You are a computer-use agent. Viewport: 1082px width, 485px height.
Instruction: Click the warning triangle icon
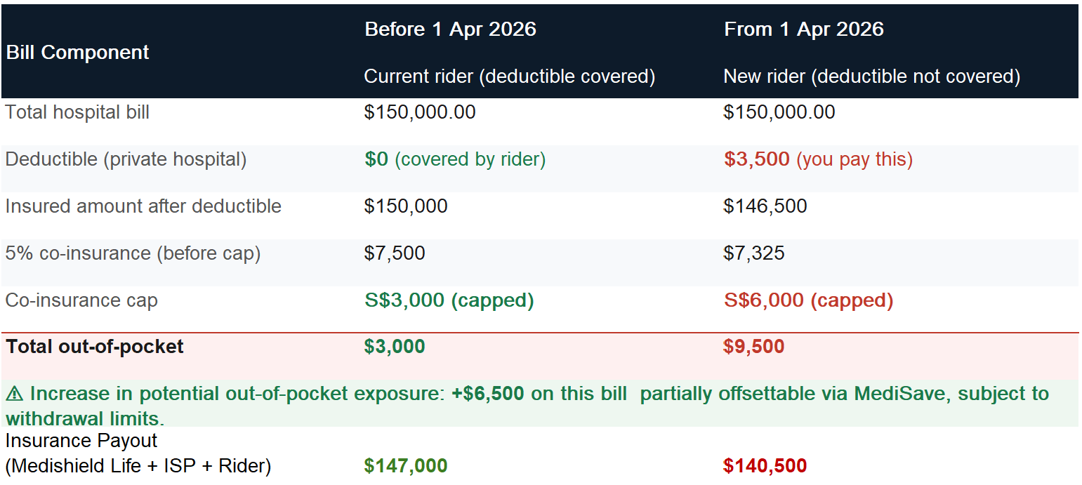[14, 394]
